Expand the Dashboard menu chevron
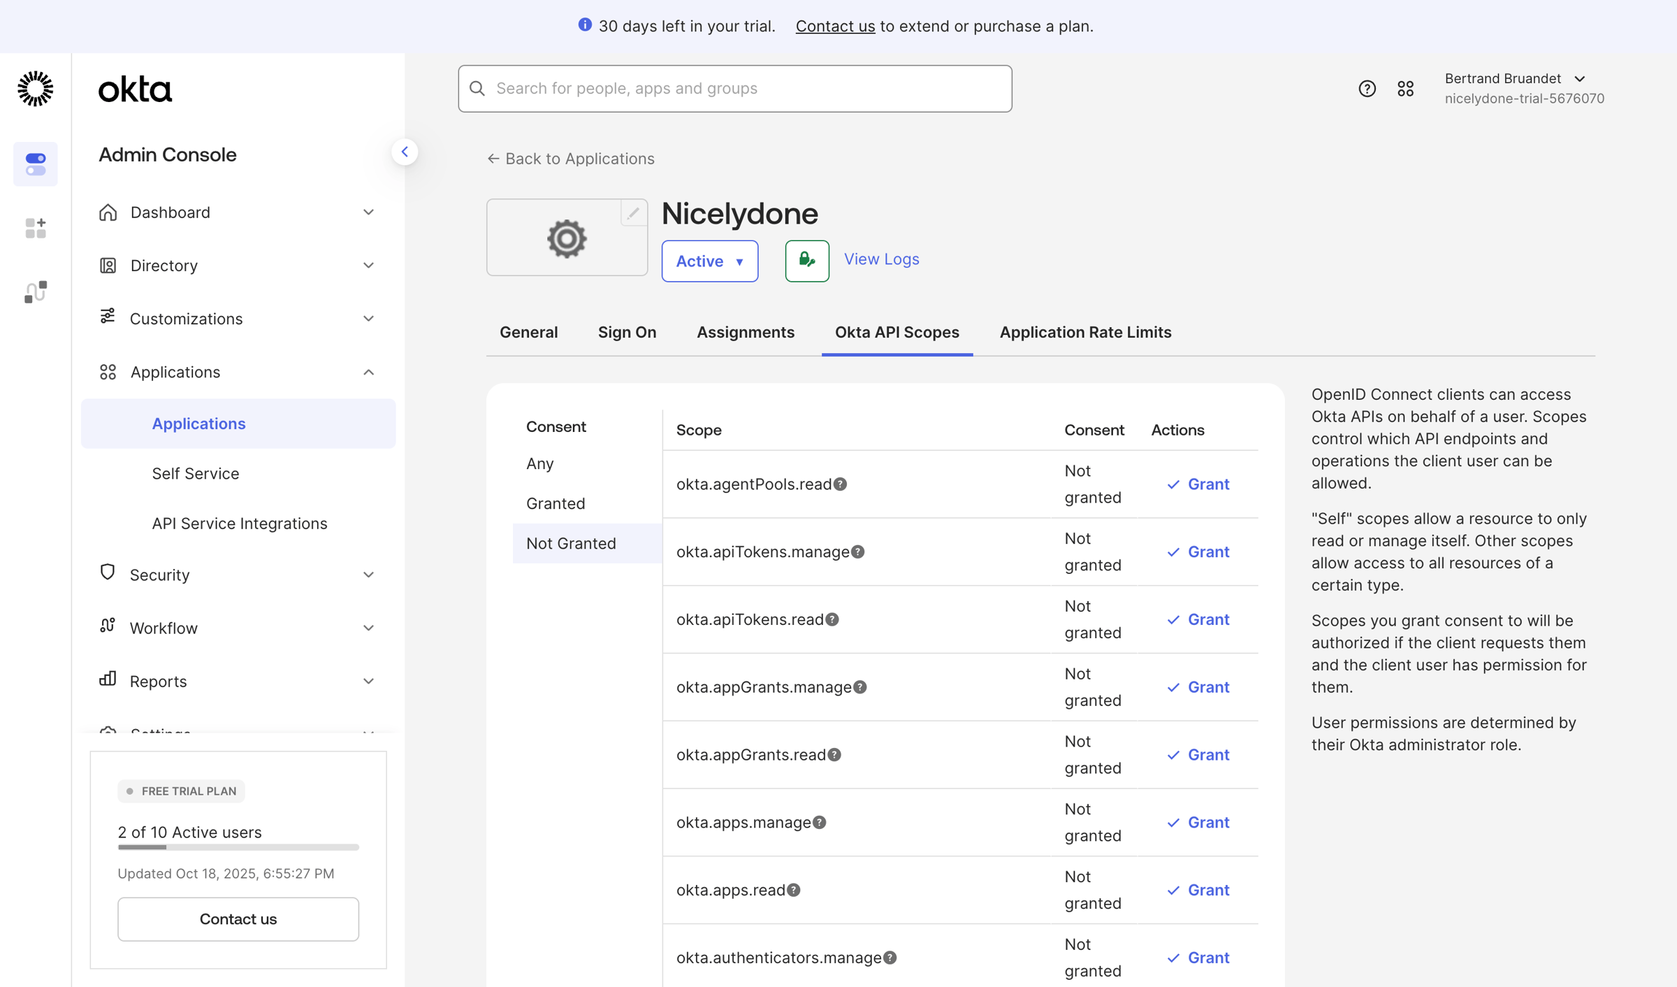Viewport: 1677px width, 987px height. (368, 212)
